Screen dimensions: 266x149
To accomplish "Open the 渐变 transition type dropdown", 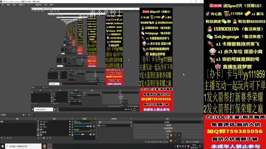I will tap(114, 122).
